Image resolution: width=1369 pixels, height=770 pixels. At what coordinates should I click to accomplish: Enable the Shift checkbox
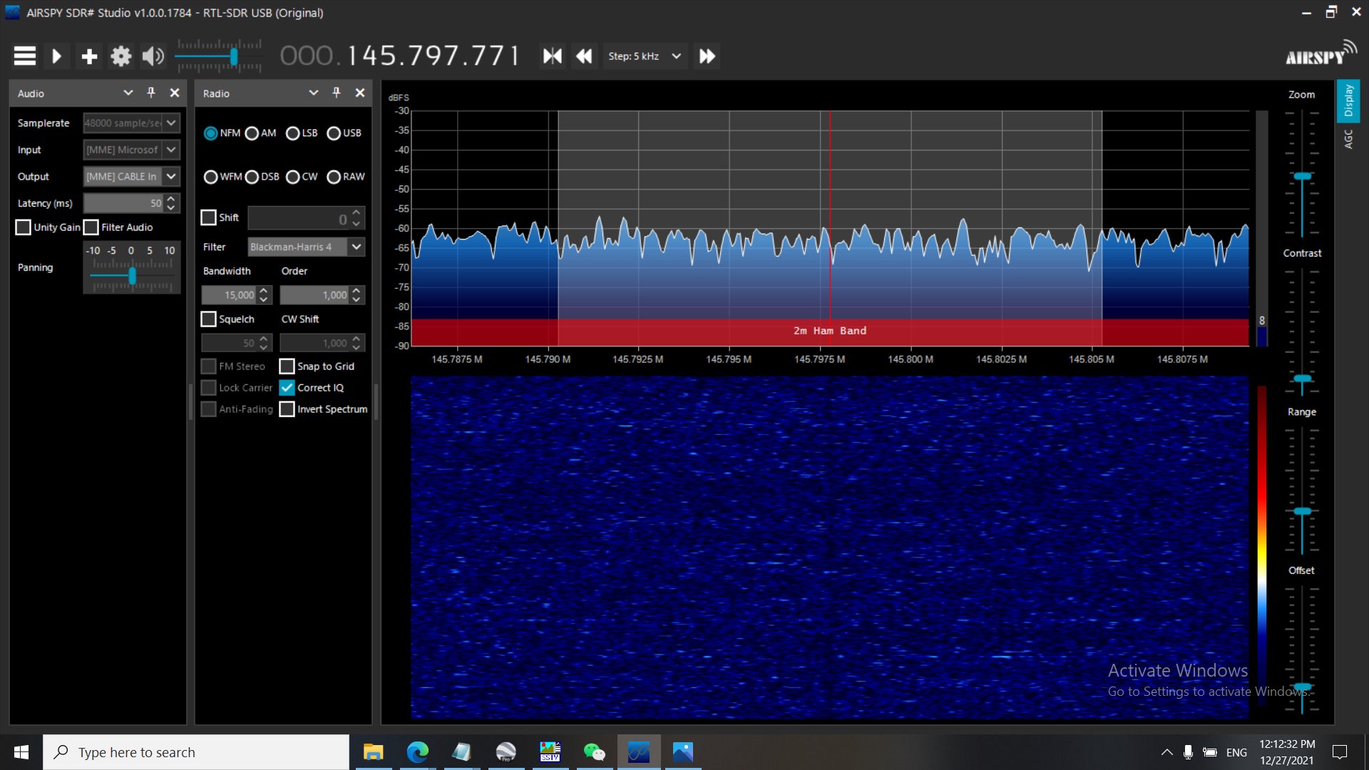pos(208,217)
